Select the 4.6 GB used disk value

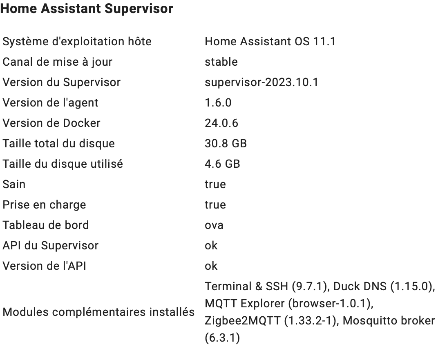tap(222, 164)
